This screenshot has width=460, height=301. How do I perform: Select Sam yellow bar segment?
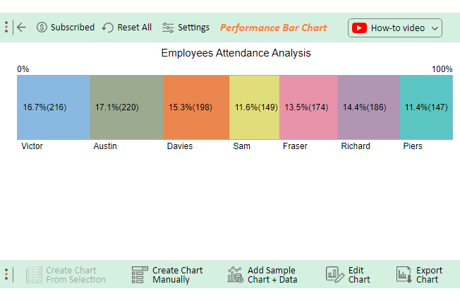point(255,107)
